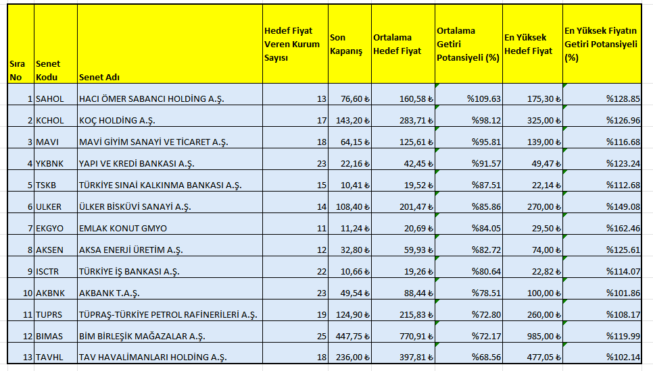Click 'TAV HAVALİMANLARI HOLDİNG A.Ş.' cell
The width and height of the screenshot is (653, 371).
pos(170,353)
